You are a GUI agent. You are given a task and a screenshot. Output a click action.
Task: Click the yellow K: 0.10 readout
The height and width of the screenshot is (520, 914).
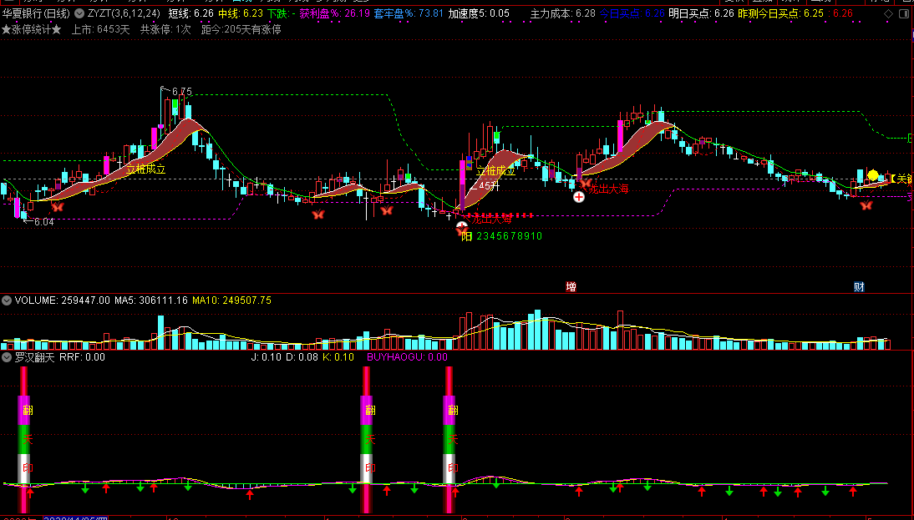coord(338,357)
